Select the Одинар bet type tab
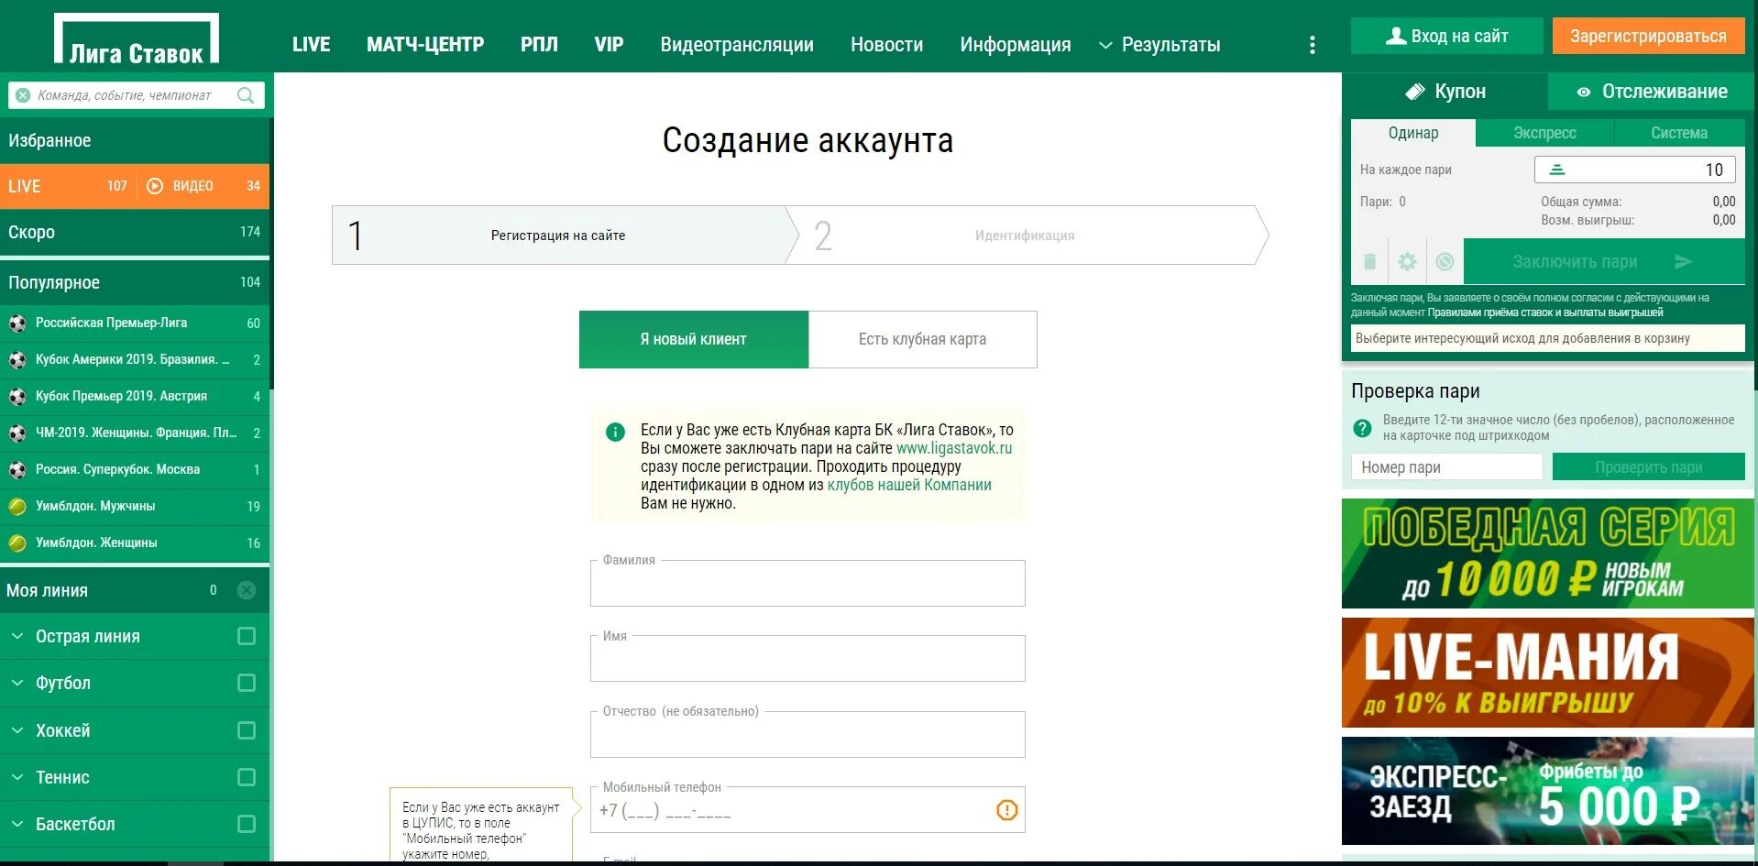This screenshot has height=866, width=1758. click(1413, 133)
